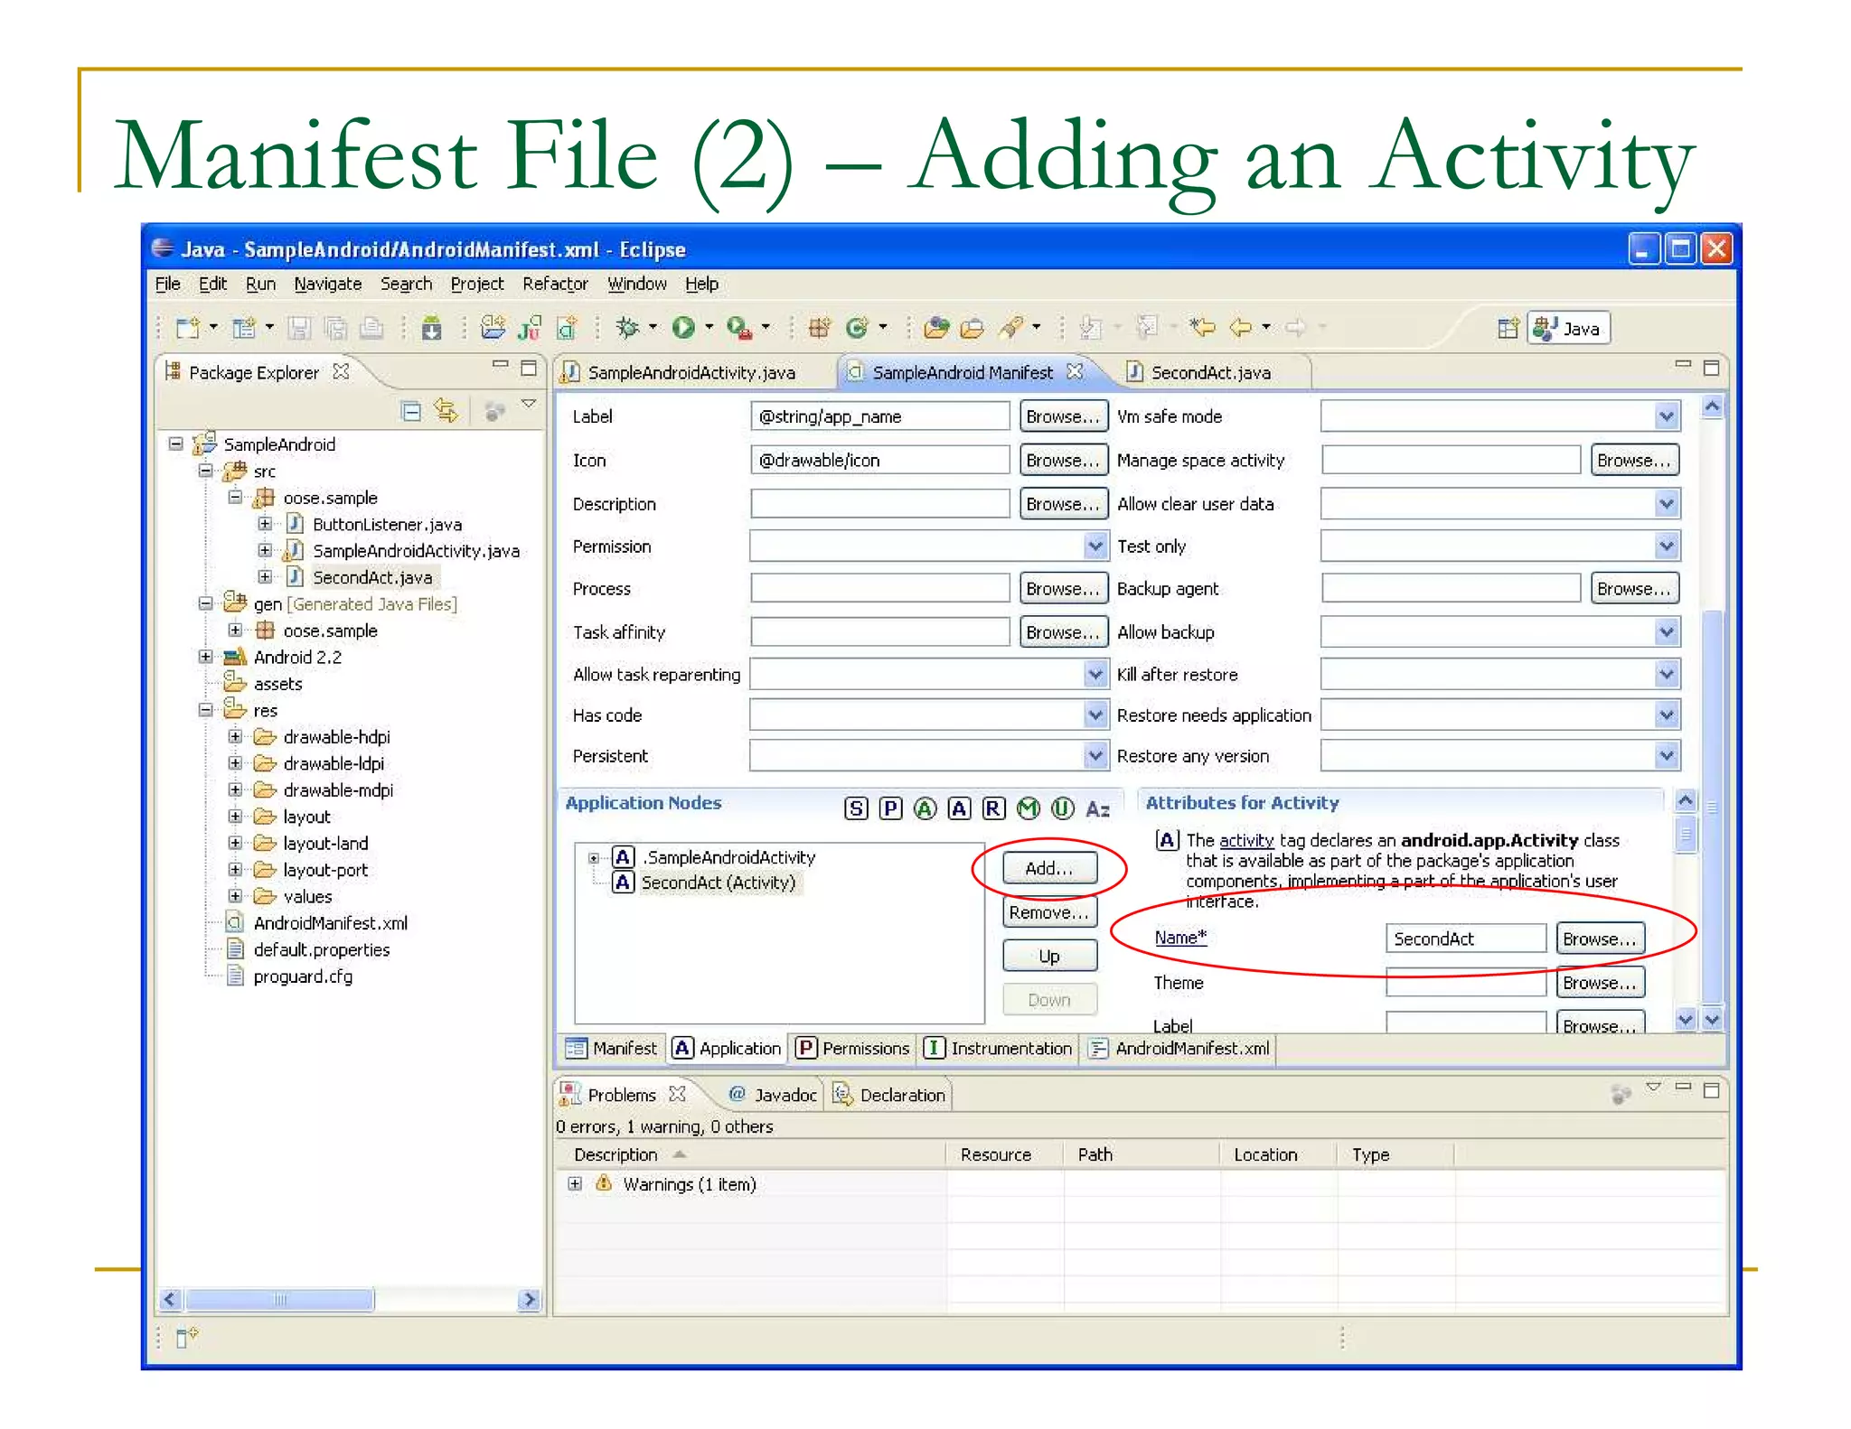Click the New wizard toolbar icon
The height and width of the screenshot is (1429, 1851).
187,328
